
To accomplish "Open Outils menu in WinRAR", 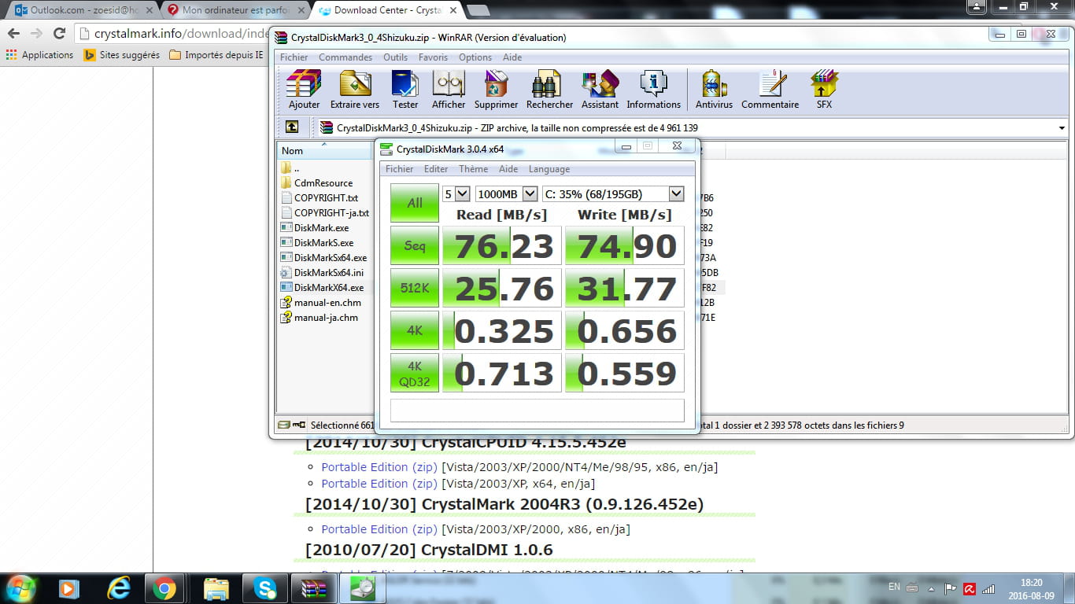I will click(395, 57).
